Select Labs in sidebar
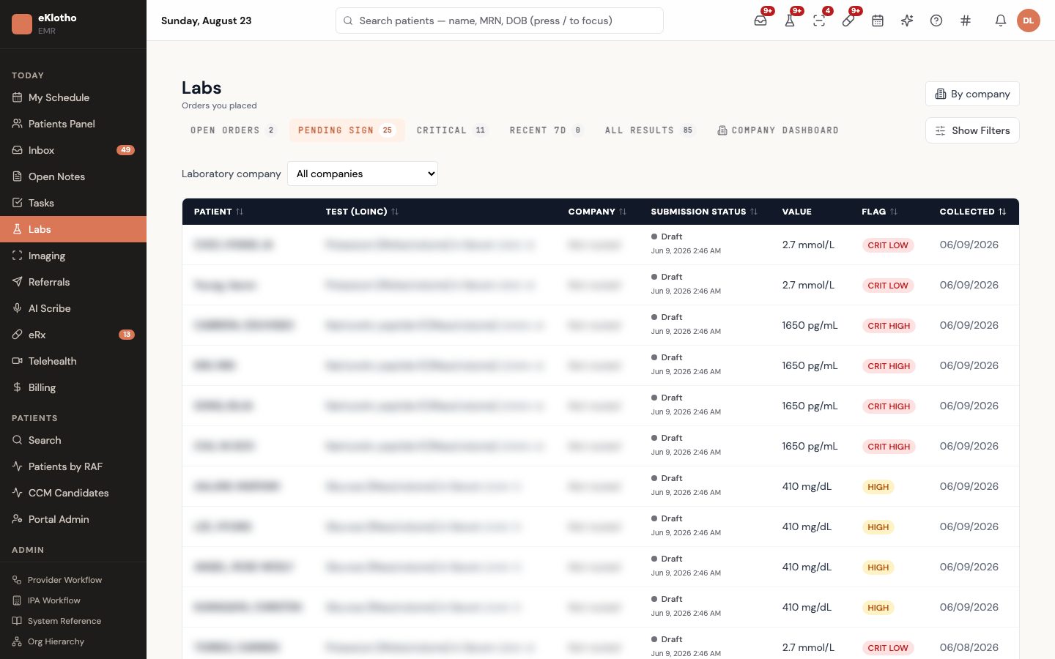The image size is (1055, 659). click(x=73, y=229)
